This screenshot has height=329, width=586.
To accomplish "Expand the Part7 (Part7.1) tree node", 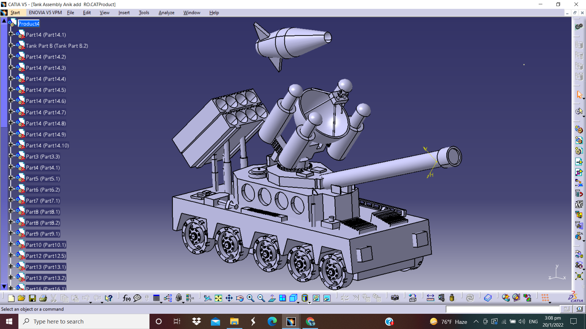I will pyautogui.click(x=11, y=200).
